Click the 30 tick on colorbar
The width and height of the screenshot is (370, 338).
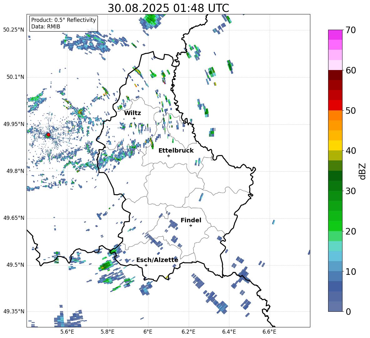click(350, 191)
